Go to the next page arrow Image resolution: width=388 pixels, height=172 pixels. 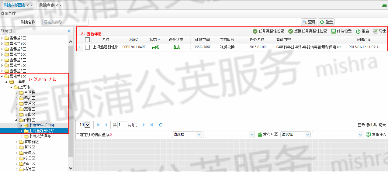coord(144,125)
